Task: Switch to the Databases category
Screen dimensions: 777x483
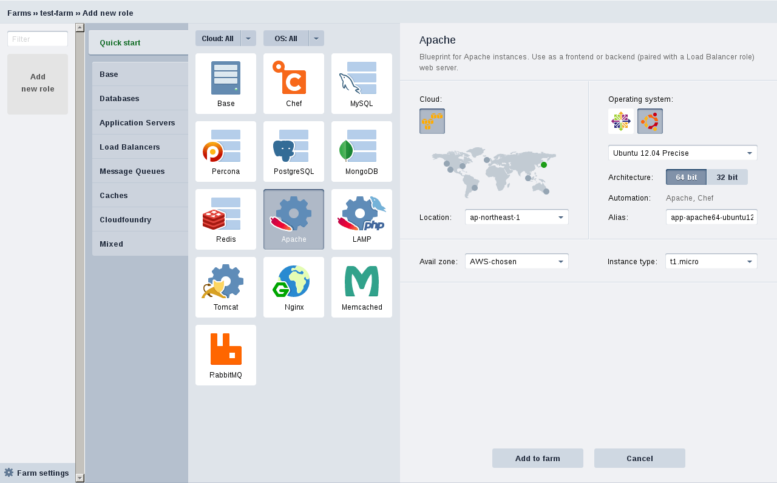Action: pos(140,98)
